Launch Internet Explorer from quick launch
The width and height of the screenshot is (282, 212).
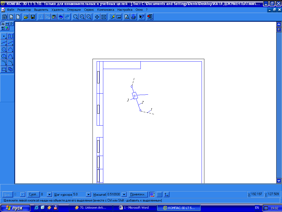pyautogui.click(x=36, y=208)
